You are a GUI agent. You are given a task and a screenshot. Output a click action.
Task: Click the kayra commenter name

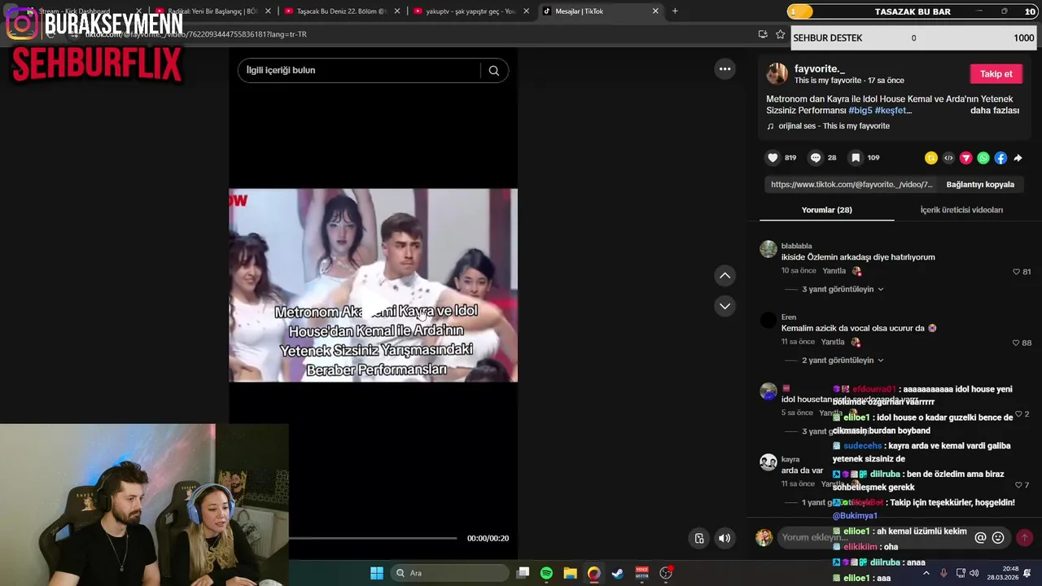click(x=790, y=459)
